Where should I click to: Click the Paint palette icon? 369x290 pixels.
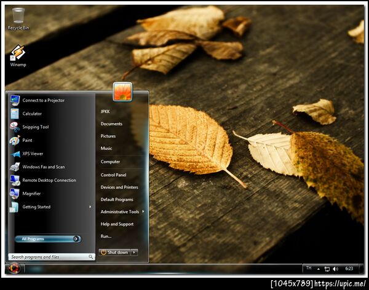tap(15, 141)
